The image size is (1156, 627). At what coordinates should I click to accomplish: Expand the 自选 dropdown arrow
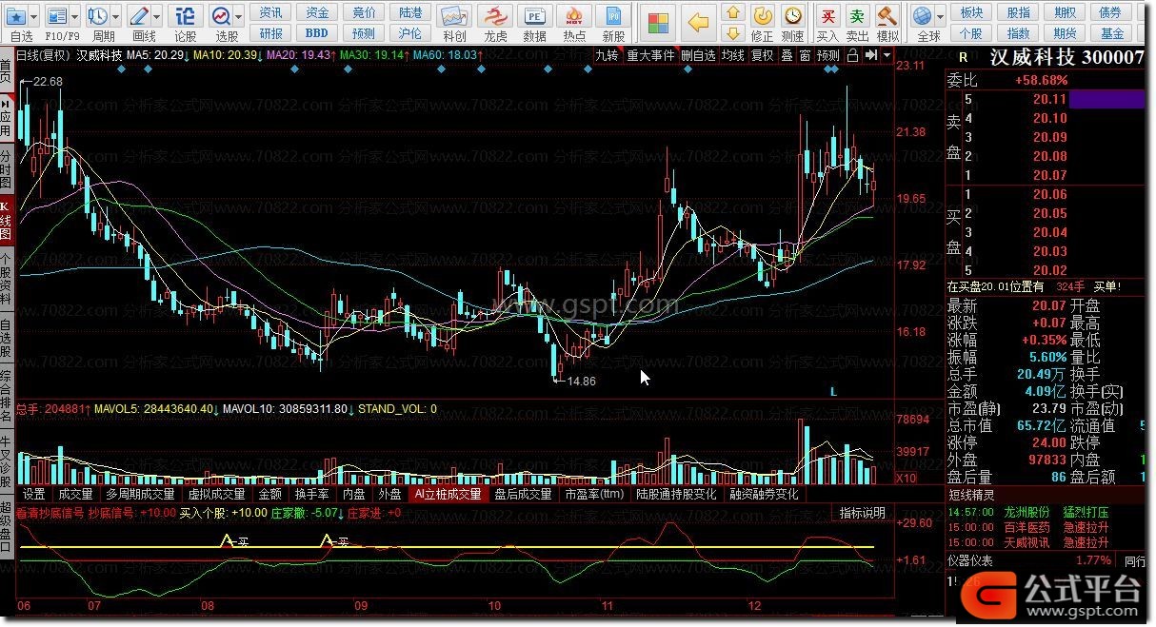click(34, 16)
